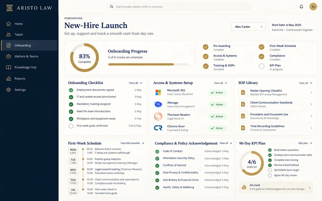The height and width of the screenshot is (201, 322).
Task: Click the 83% Complete progress ring
Action: click(85, 58)
